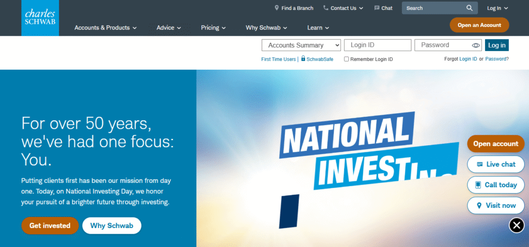Click the Find a Branch link
This screenshot has height=247, width=529.
(x=294, y=8)
